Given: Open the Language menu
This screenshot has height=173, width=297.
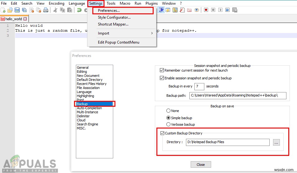Looking at the screenshot, I should click(x=77, y=3).
